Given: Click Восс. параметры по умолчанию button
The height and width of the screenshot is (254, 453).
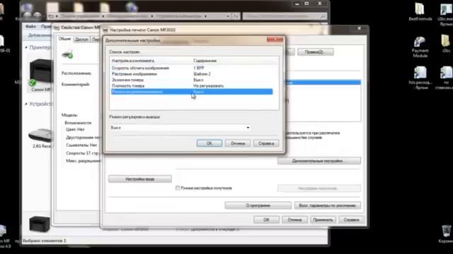Looking at the screenshot, I should tap(327, 205).
